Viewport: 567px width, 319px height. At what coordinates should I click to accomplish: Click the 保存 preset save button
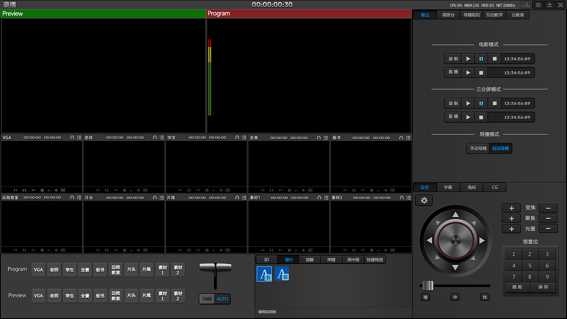click(543, 287)
